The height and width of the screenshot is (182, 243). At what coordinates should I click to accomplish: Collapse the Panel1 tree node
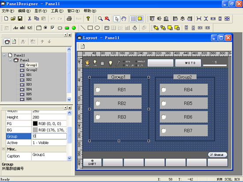click(4, 55)
